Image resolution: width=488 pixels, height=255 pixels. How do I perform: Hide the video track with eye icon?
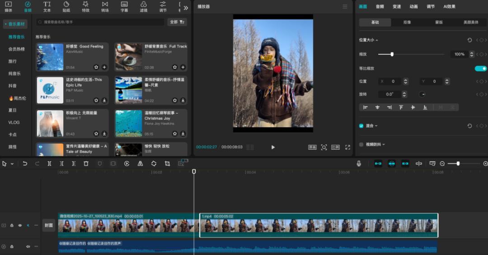pos(20,225)
